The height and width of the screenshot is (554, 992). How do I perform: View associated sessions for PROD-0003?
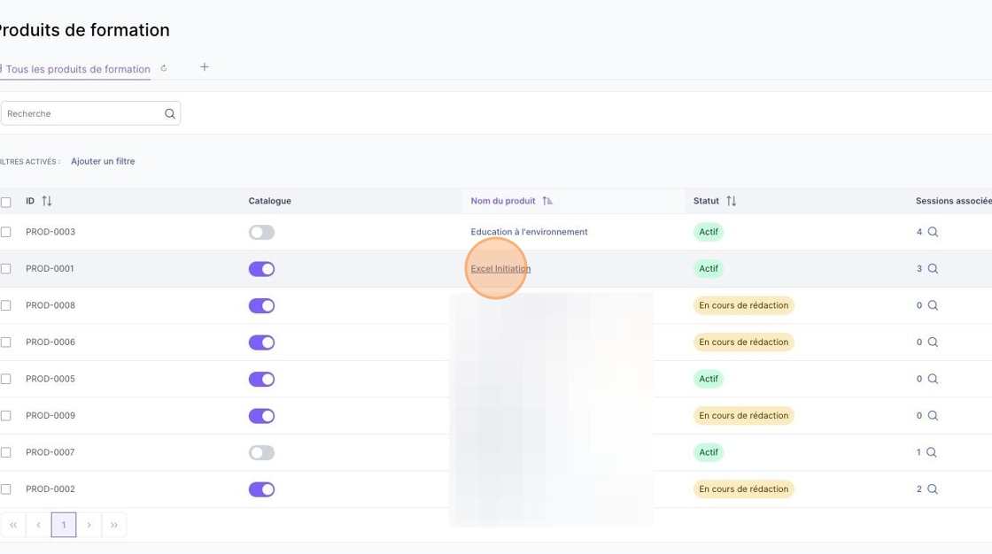tap(933, 232)
